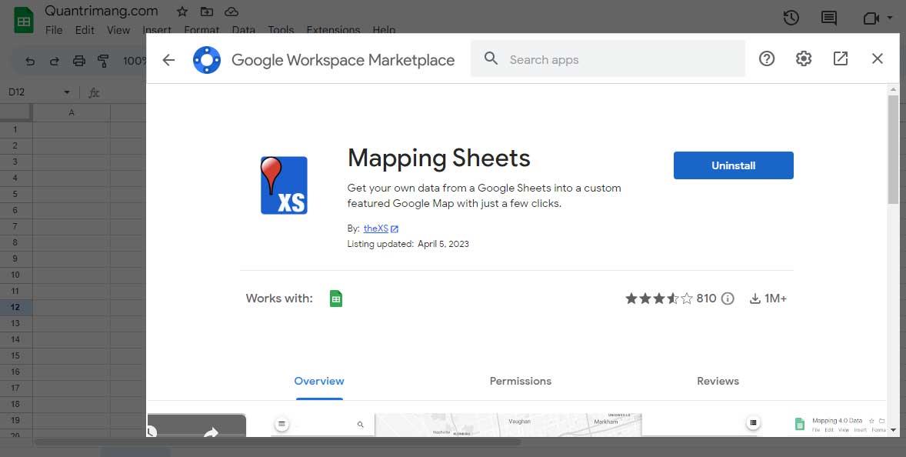Click the search magnifier icon
The image size is (906, 457).
coord(491,58)
